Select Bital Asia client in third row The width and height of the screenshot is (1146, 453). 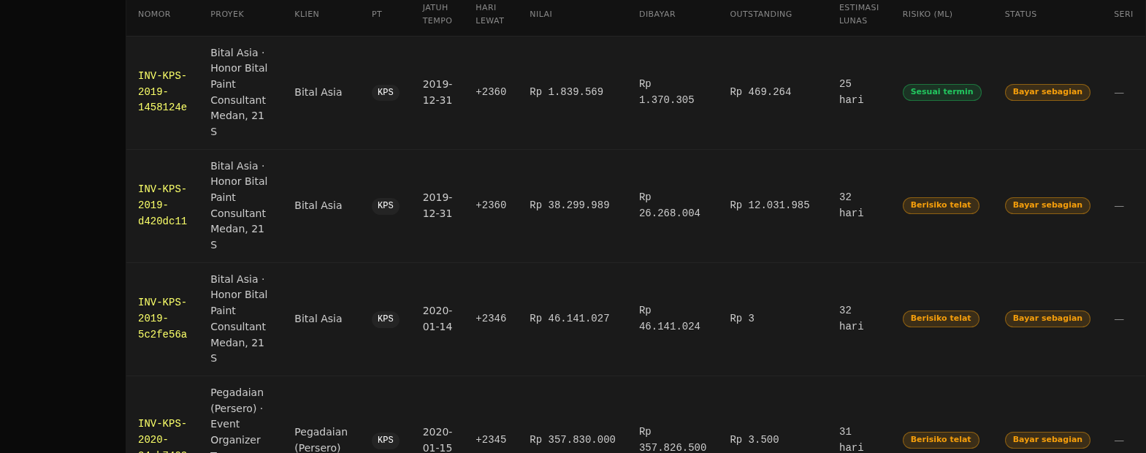tap(318, 319)
